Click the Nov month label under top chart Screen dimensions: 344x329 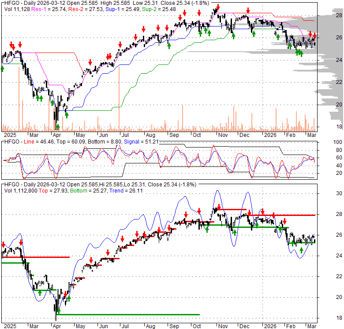pos(223,135)
